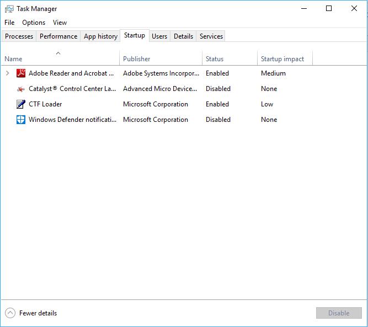Maximize the Task Manager window
Image resolution: width=368 pixels, height=327 pixels.
click(329, 9)
